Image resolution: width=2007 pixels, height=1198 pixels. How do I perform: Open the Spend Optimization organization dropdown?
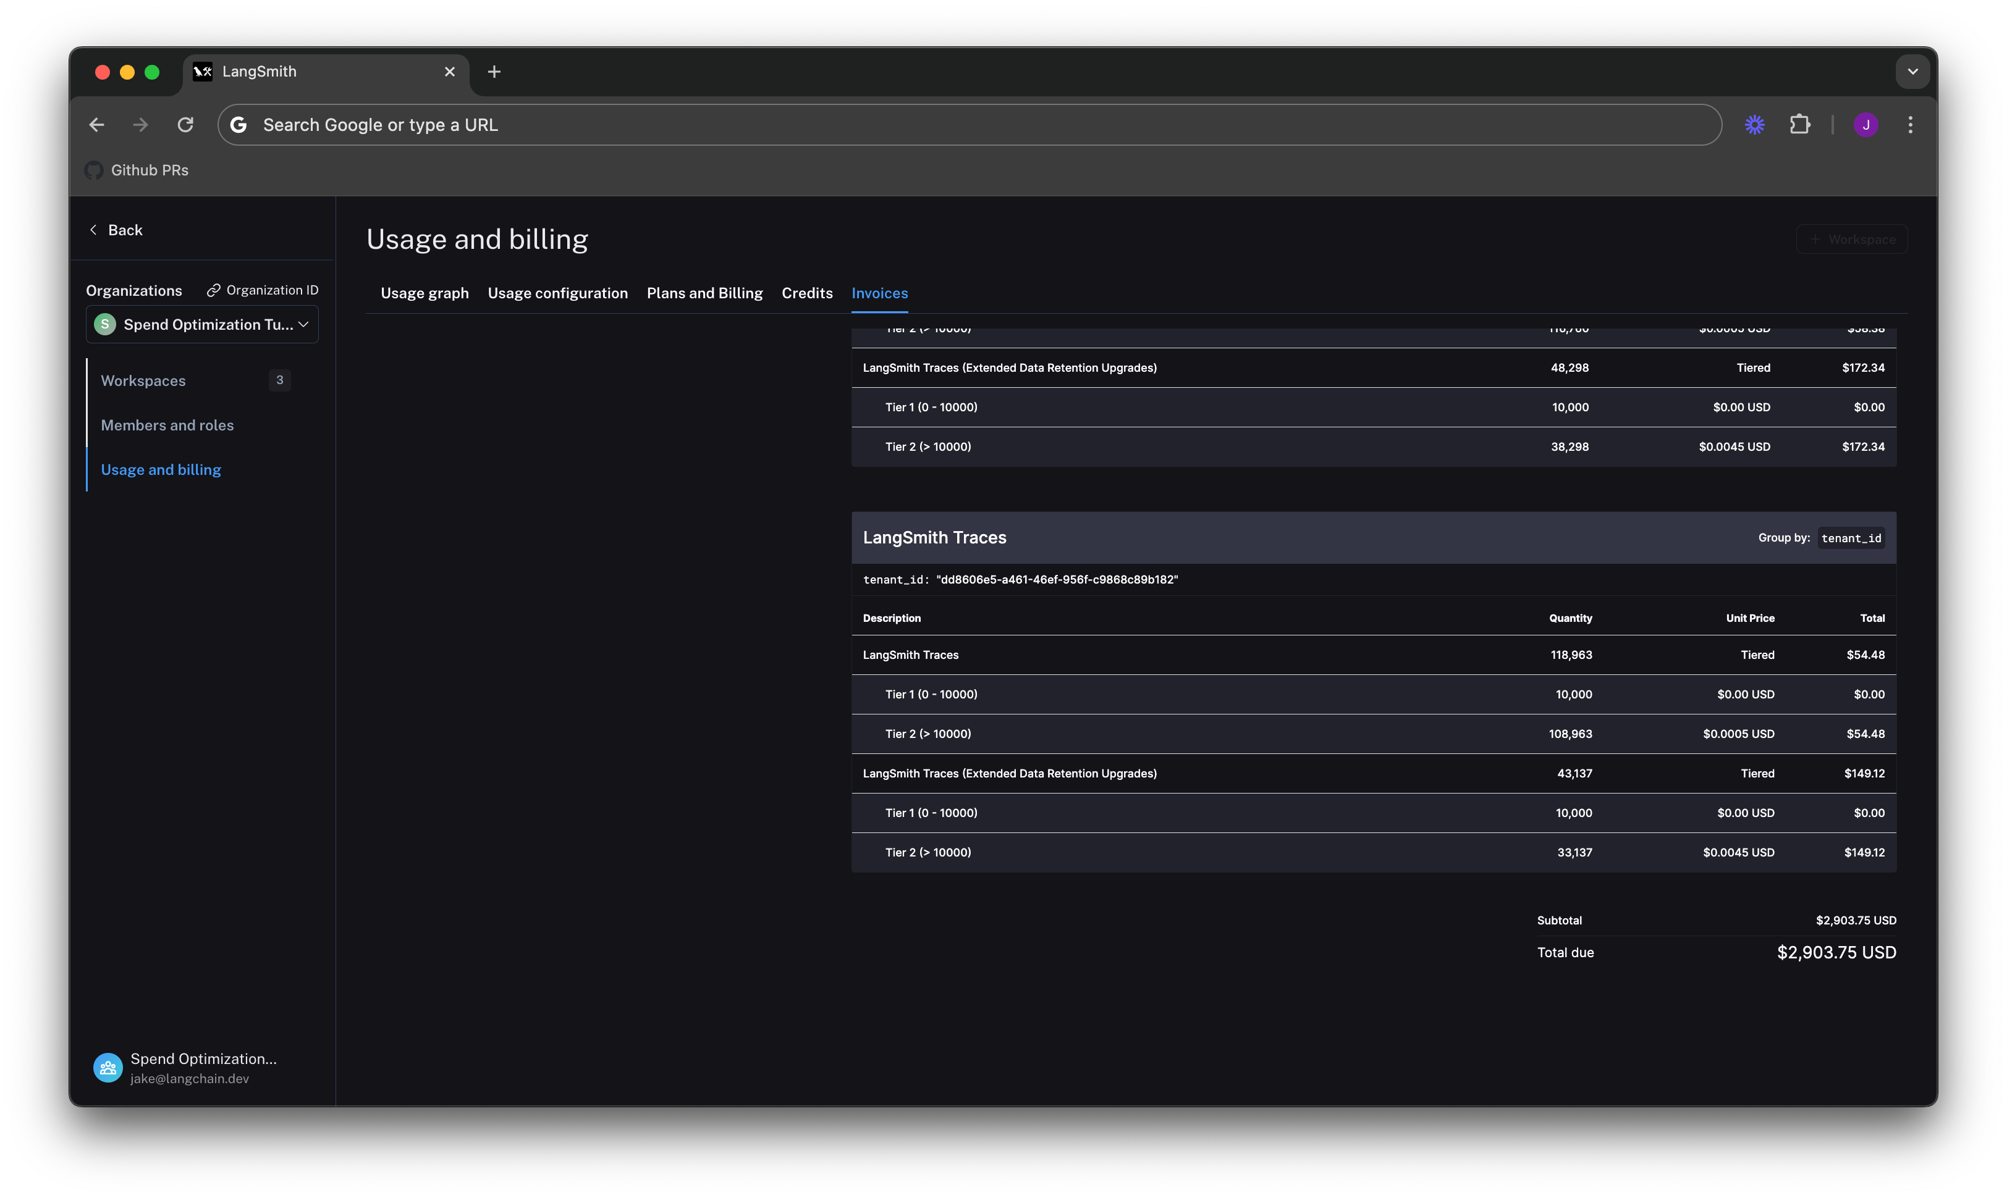pos(202,325)
